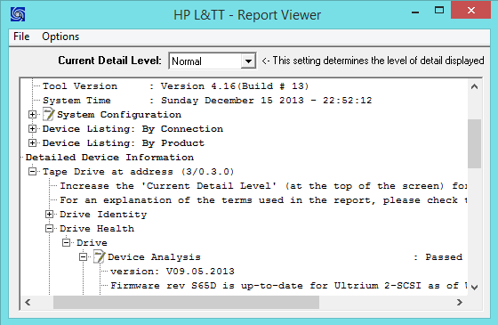Viewport: 498px width, 325px height.
Task: Select the Tool Version row
Action: [176, 85]
